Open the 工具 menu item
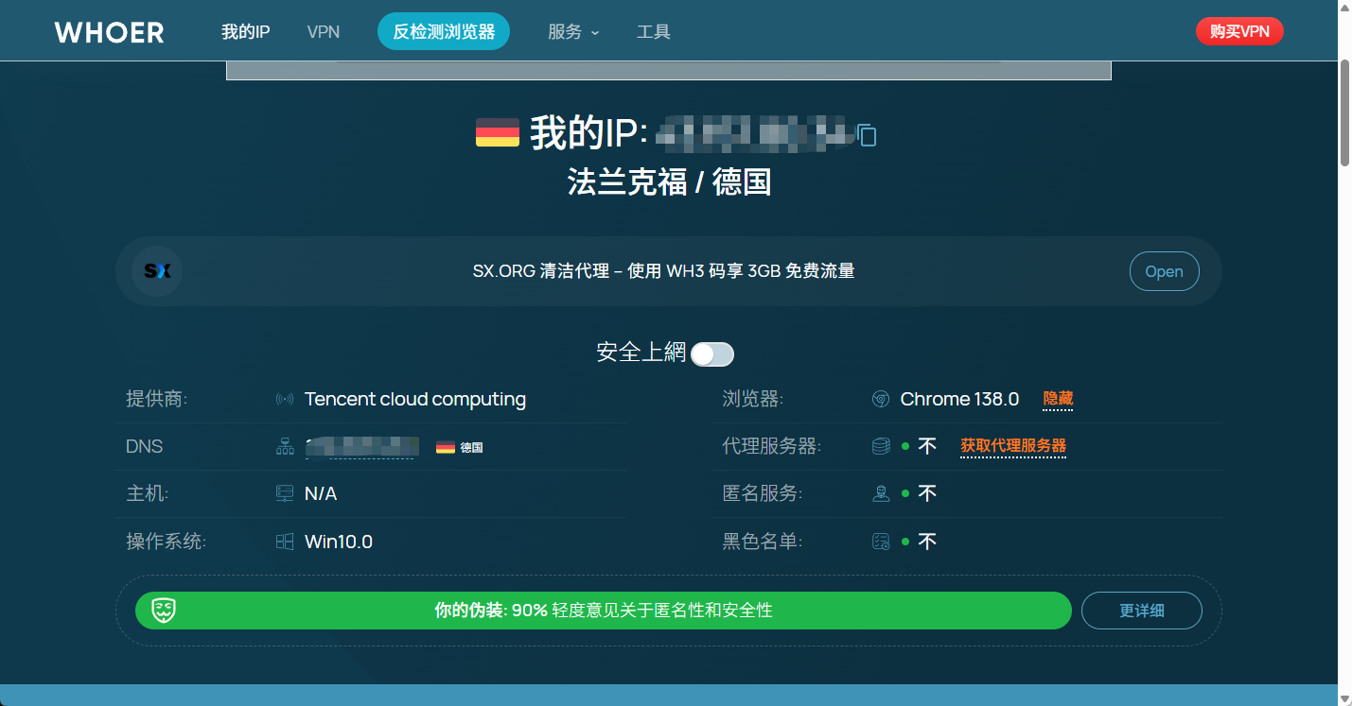Image resolution: width=1352 pixels, height=706 pixels. (654, 31)
